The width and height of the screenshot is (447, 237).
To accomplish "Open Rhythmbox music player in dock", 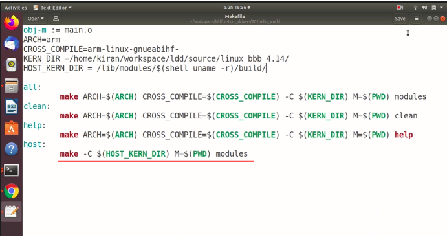I will coord(12,65).
